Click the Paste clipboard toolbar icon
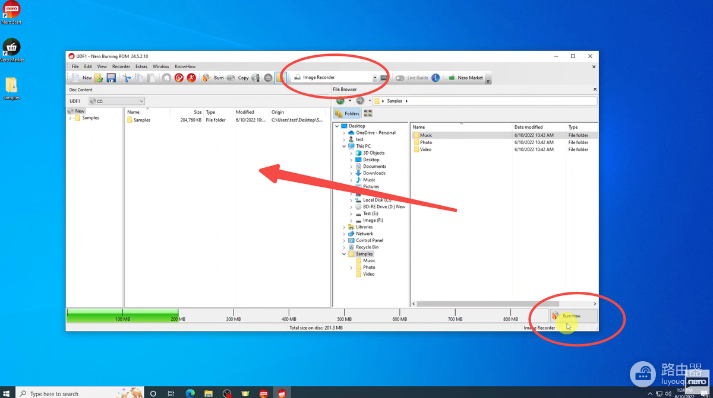Viewport: 713px width, 398px height. 152,78
